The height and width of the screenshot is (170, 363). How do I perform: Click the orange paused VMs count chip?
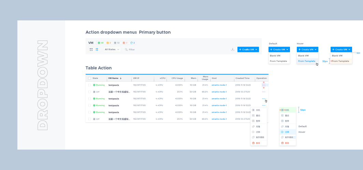[x=108, y=43]
